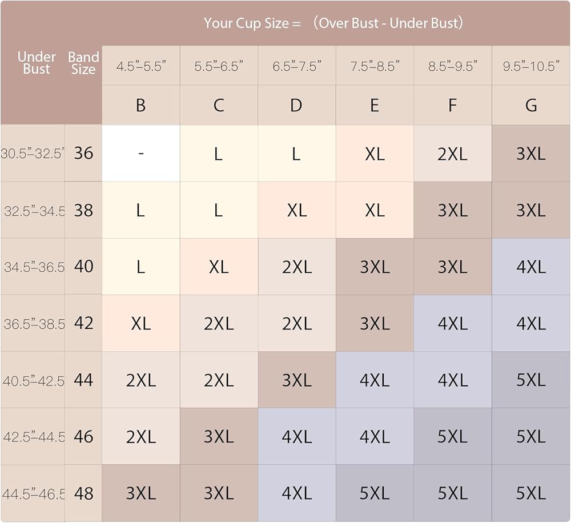Viewport: 571px width, 523px height.
Task: Click the 2XL cell for band 36, cup F
Action: click(452, 154)
